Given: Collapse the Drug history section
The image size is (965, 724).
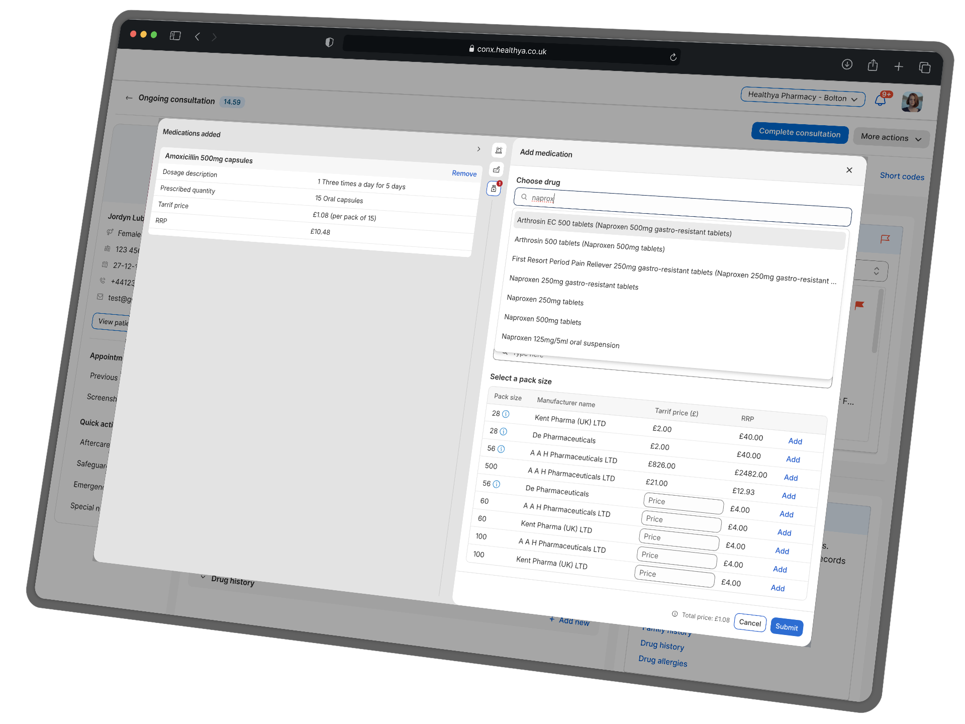Looking at the screenshot, I should click(203, 577).
